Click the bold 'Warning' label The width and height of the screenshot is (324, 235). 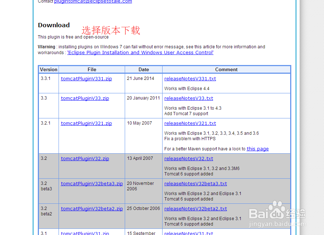pos(47,47)
